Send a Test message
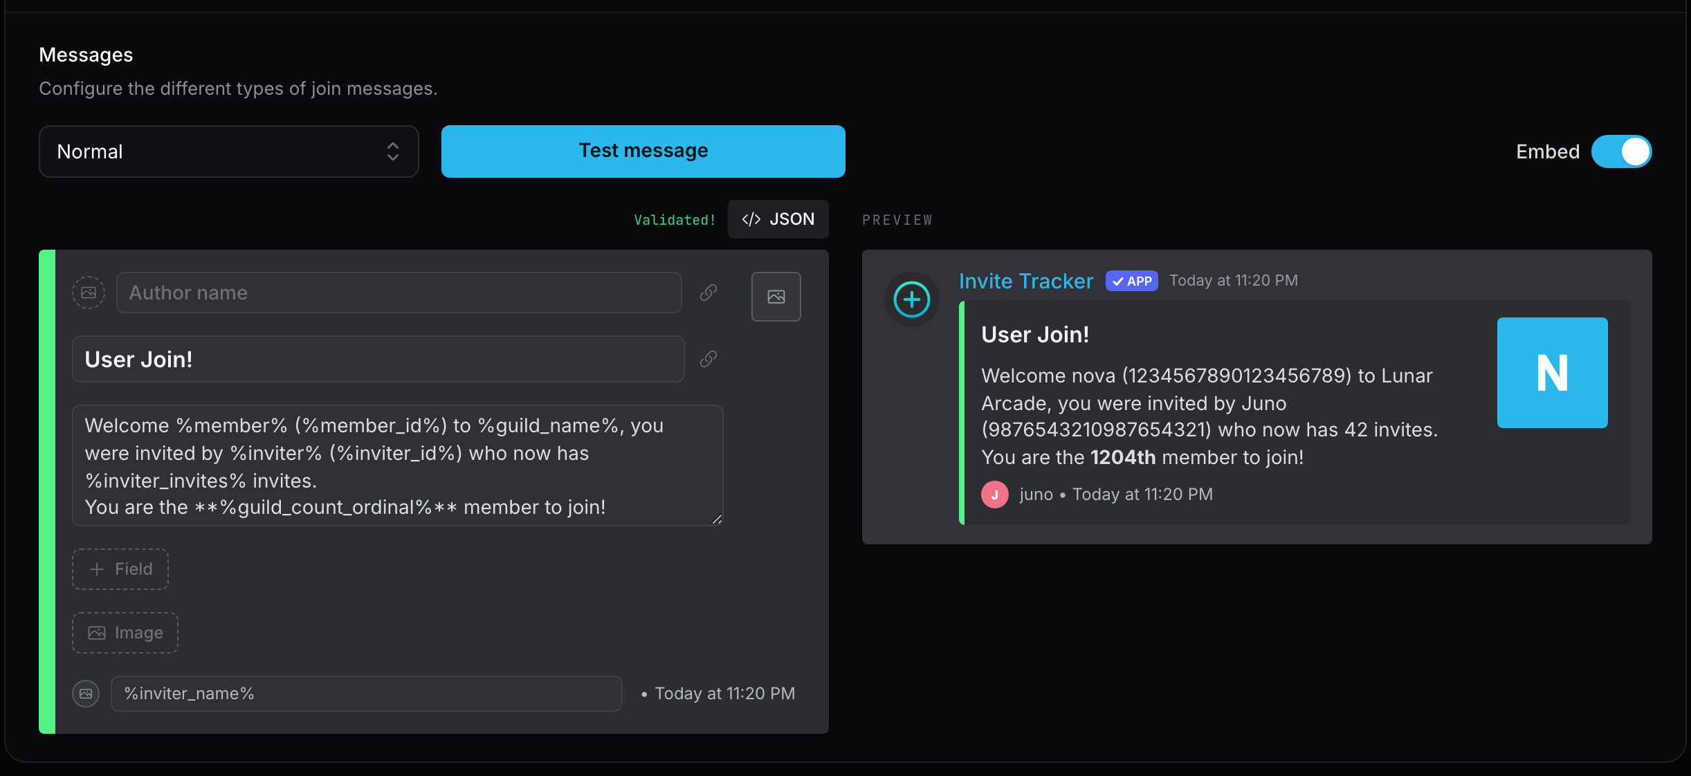Screen dimensions: 1691x776 [643, 151]
